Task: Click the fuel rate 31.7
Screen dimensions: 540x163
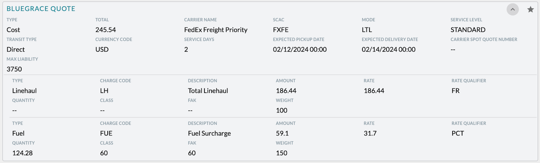Action: pyautogui.click(x=370, y=133)
